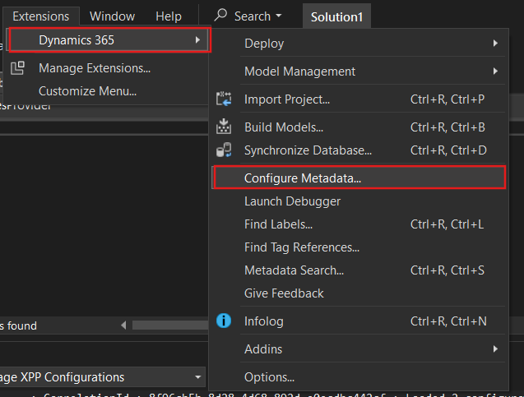The image size is (524, 397).
Task: Select the Solution1 title tab
Action: (x=336, y=16)
